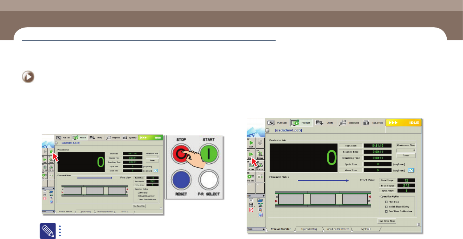Open Diagnosis menu in IDLE window
Image resolution: width=463 pixels, height=239 pixels.
pyautogui.click(x=349, y=123)
